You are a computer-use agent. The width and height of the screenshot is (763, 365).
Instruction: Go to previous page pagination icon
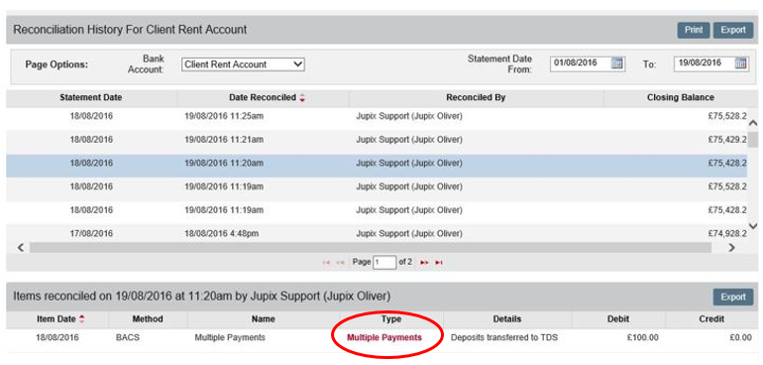[x=341, y=262]
